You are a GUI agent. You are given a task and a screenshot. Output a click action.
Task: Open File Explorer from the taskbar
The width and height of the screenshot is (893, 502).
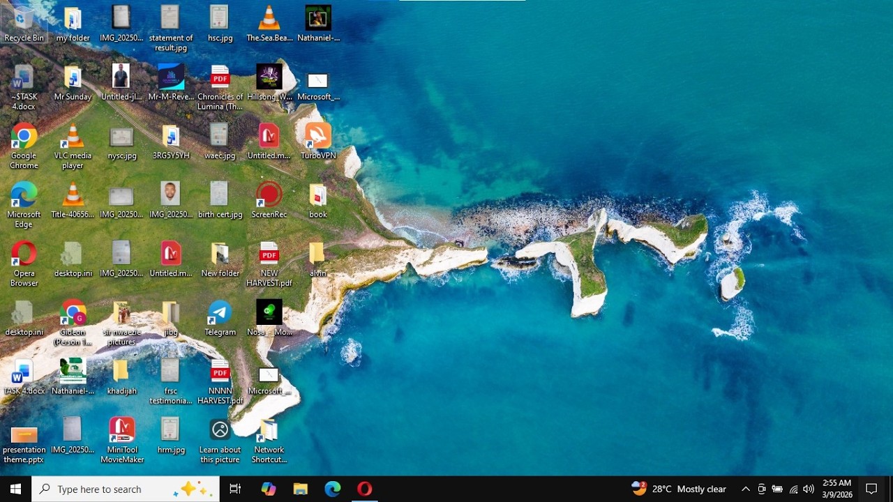coord(301,489)
